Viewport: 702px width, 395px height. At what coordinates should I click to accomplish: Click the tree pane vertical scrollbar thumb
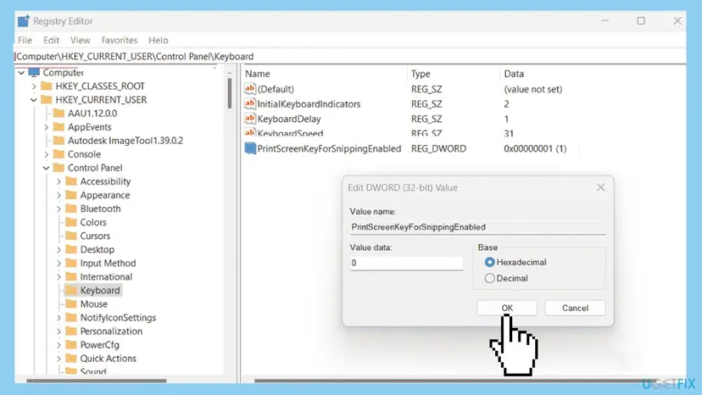pos(230,93)
